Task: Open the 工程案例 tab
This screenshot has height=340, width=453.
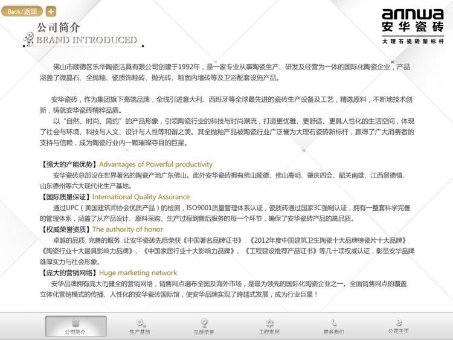Action: point(269,327)
